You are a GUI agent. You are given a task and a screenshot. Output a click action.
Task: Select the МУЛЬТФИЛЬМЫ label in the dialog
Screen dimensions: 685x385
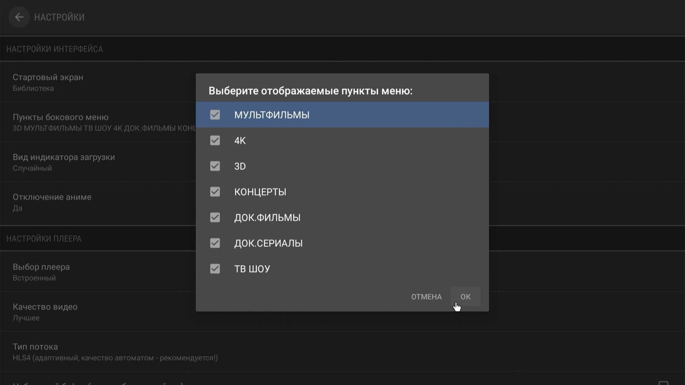point(272,115)
